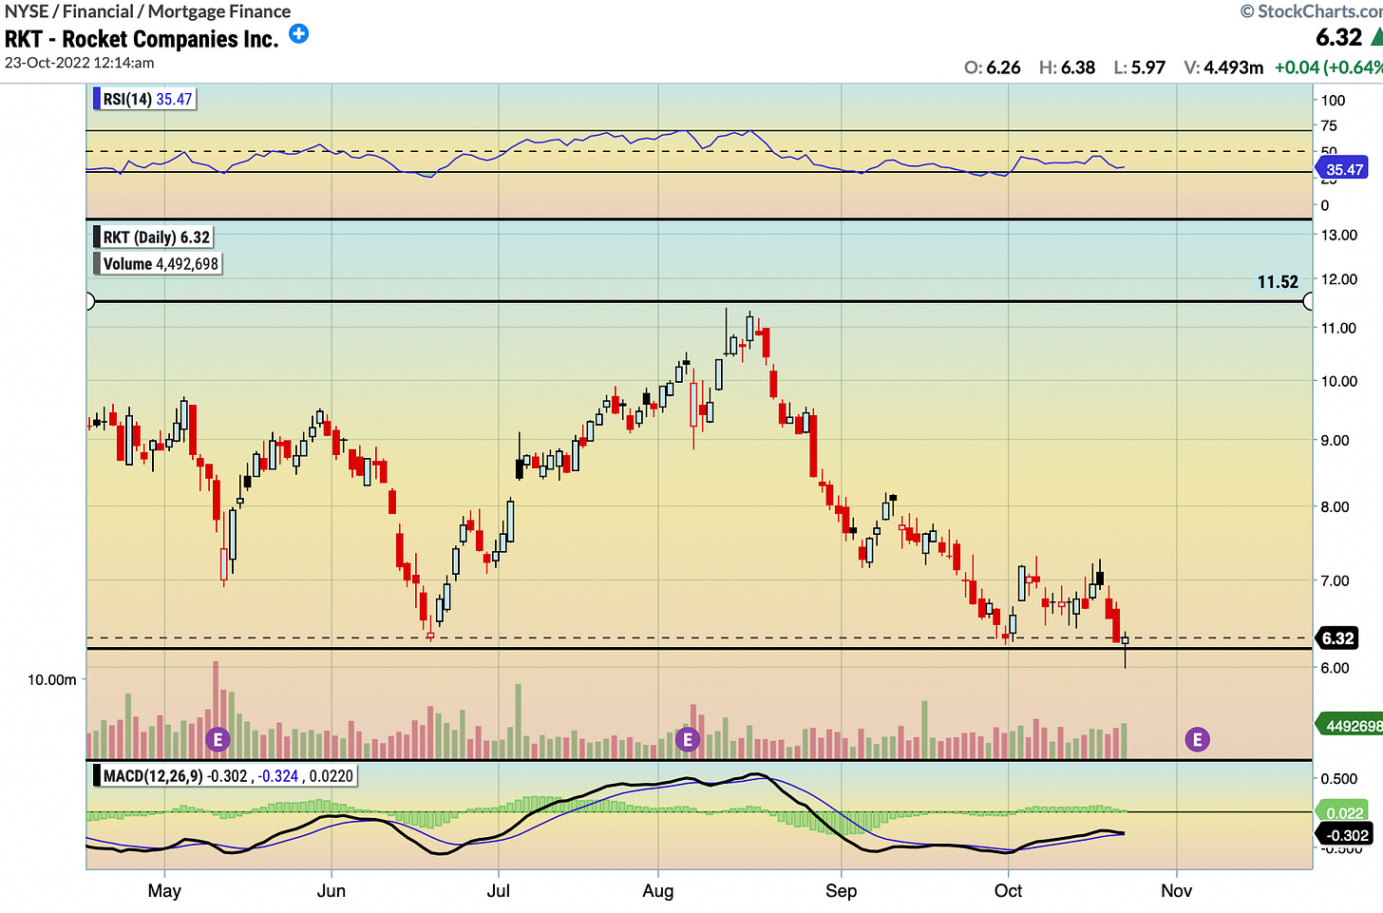This screenshot has height=913, width=1383.
Task: Click the May label on date axis
Action: click(x=164, y=891)
